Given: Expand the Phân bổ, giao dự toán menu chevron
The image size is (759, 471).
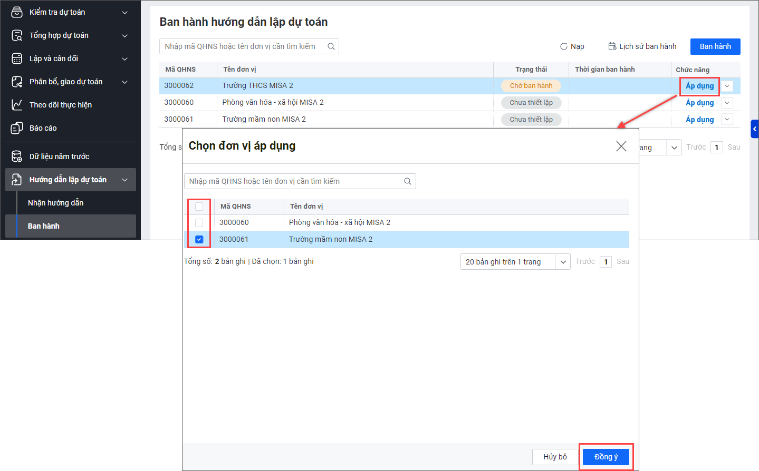Looking at the screenshot, I should (125, 82).
